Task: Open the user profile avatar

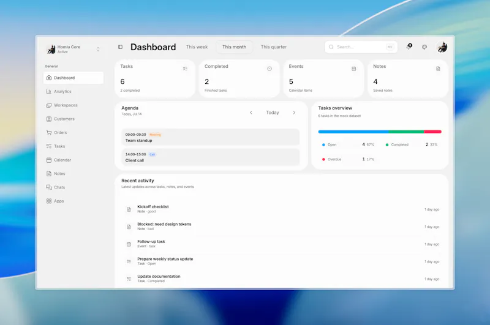Action: click(x=442, y=47)
